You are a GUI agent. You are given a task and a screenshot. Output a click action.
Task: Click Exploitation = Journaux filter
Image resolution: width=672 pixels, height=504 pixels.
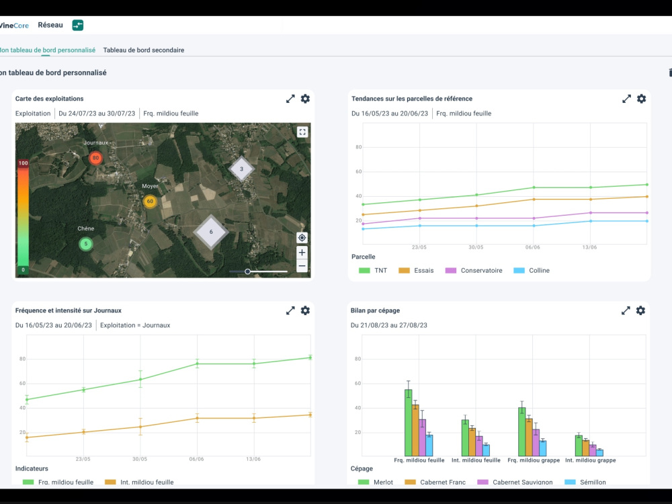(x=135, y=325)
